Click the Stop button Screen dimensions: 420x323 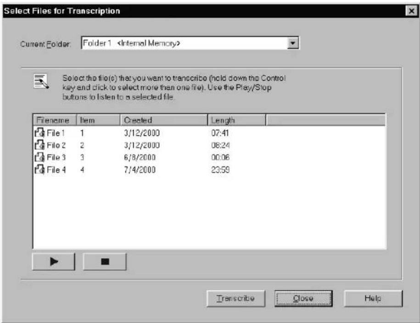(105, 262)
